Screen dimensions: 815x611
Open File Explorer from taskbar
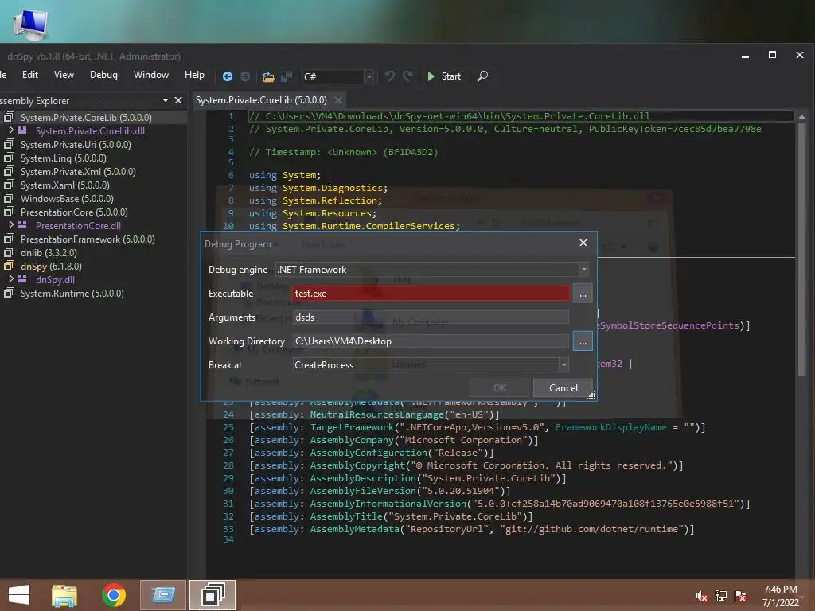[x=64, y=595]
